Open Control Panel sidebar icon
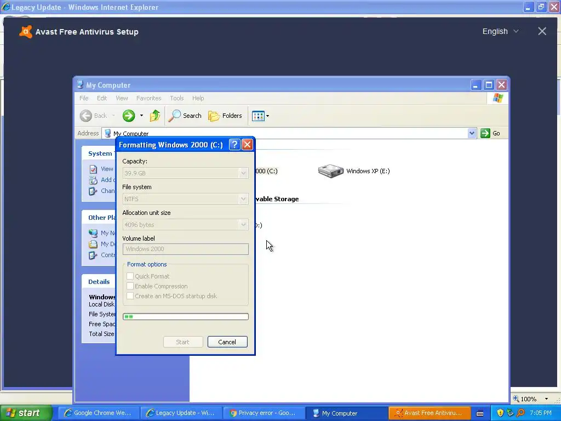This screenshot has width=561, height=421. pyautogui.click(x=93, y=255)
